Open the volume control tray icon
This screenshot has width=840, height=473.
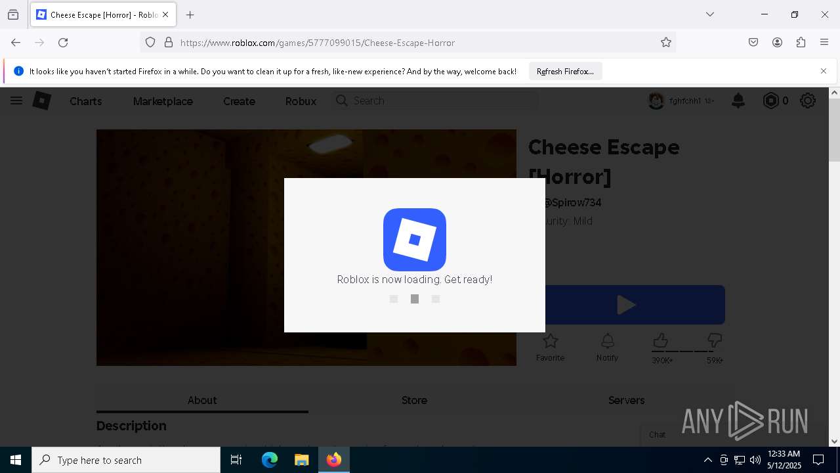(x=755, y=460)
